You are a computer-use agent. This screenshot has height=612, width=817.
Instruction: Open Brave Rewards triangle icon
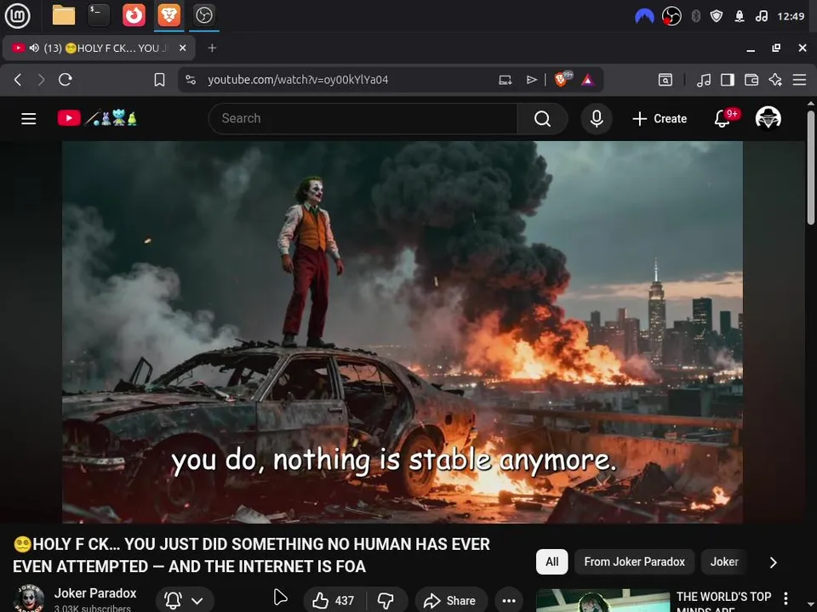tap(588, 80)
